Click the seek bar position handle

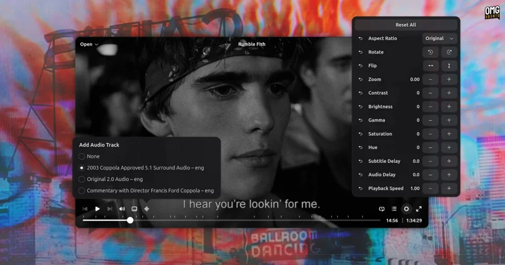pos(130,221)
